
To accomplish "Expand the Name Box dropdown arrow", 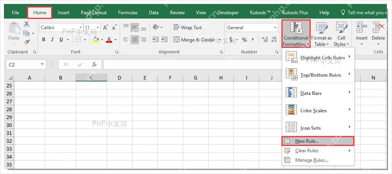I will (42, 64).
